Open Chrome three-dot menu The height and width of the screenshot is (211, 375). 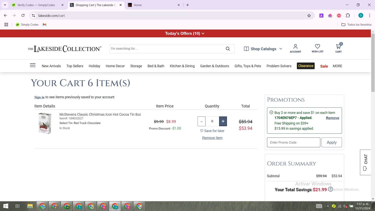[369, 15]
